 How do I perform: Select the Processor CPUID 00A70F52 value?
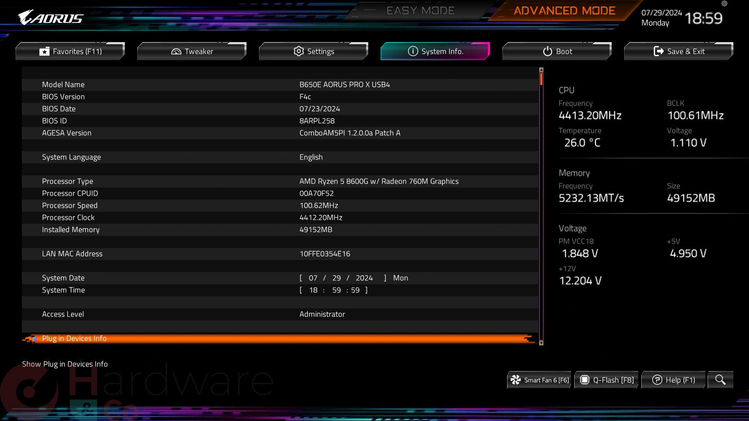316,193
